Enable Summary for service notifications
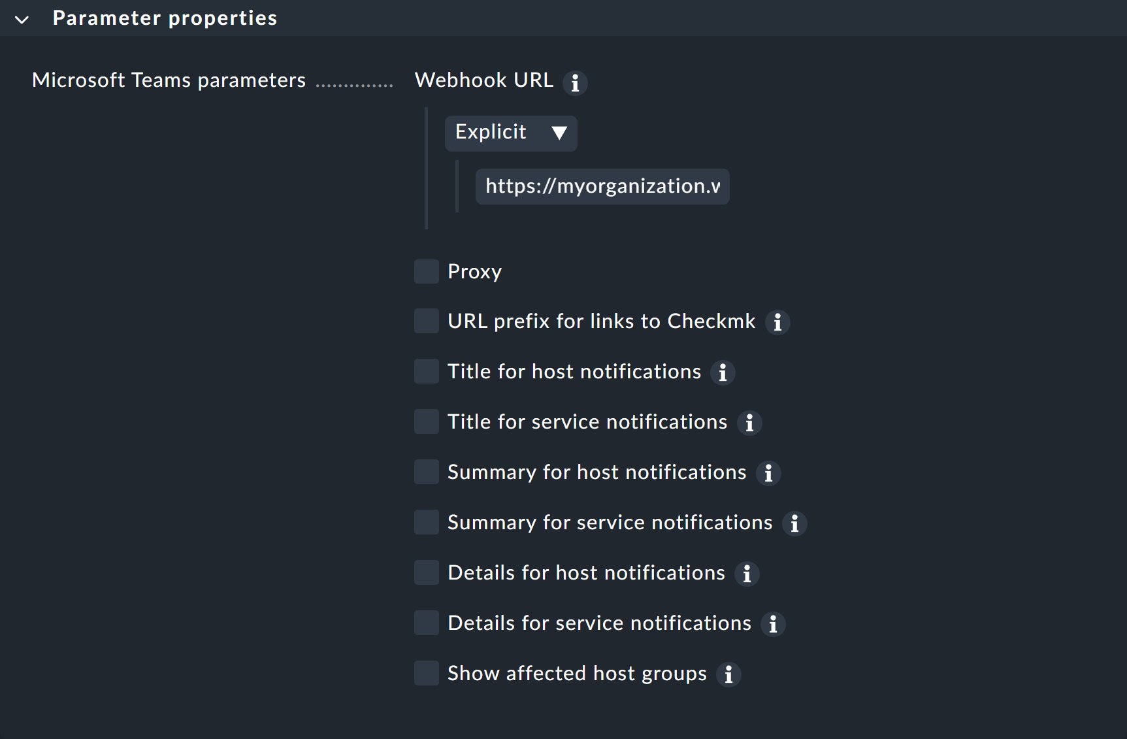1127x739 pixels. coord(426,522)
